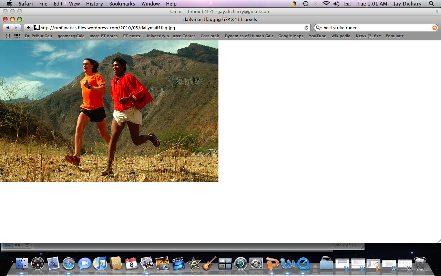Launch GarageBand from the dock
Screen dimensions: 441x276
(x=209, y=264)
